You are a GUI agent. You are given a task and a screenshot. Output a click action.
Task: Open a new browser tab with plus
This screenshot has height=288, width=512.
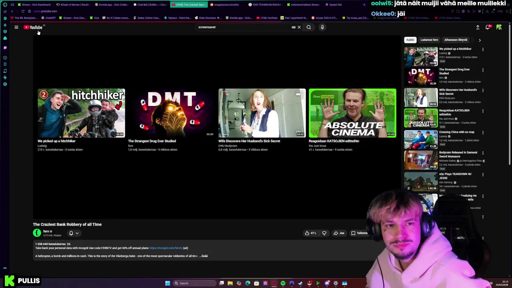(364, 4)
